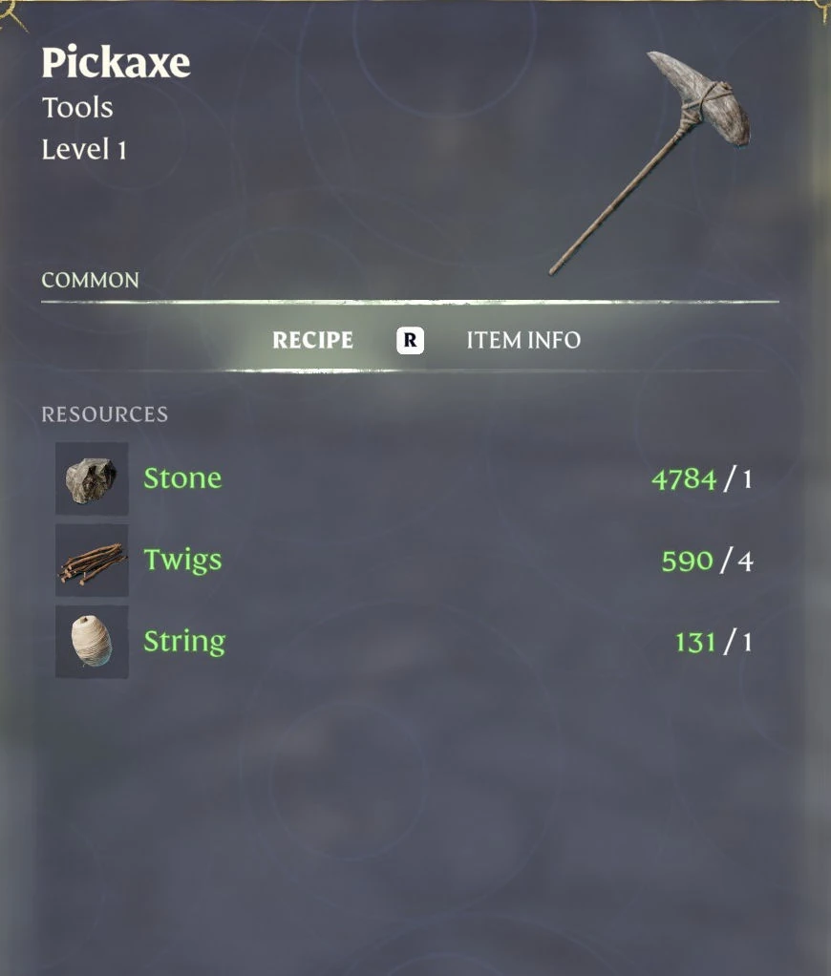
Task: Click the Twigs quantity 590 / 4
Action: (x=707, y=561)
